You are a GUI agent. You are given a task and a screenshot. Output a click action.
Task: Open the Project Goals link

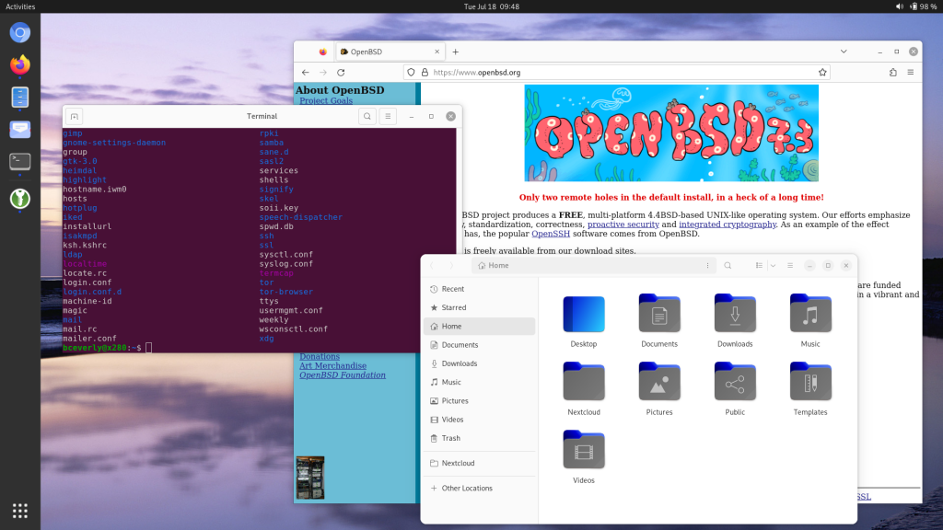coord(326,100)
